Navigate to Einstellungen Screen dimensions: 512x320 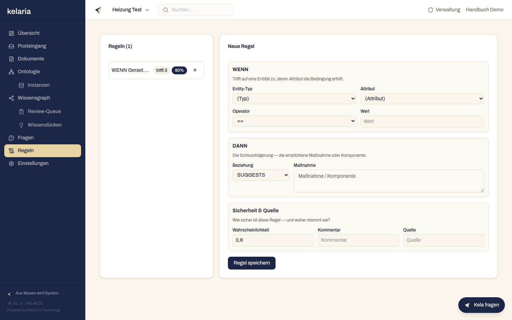click(43, 164)
